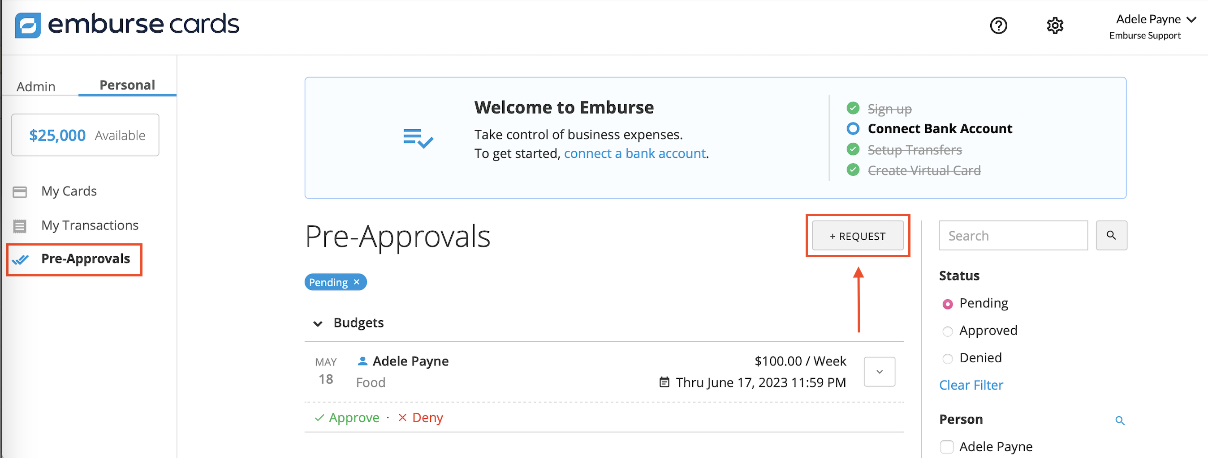Switch to the Admin tab

pos(36,87)
